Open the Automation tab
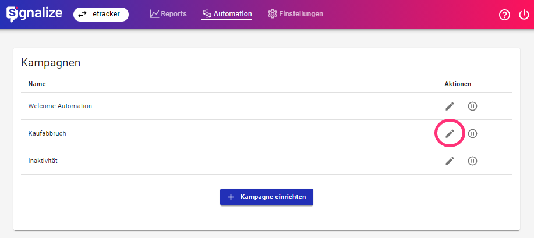Screen dimensions: 534x238 (227, 14)
